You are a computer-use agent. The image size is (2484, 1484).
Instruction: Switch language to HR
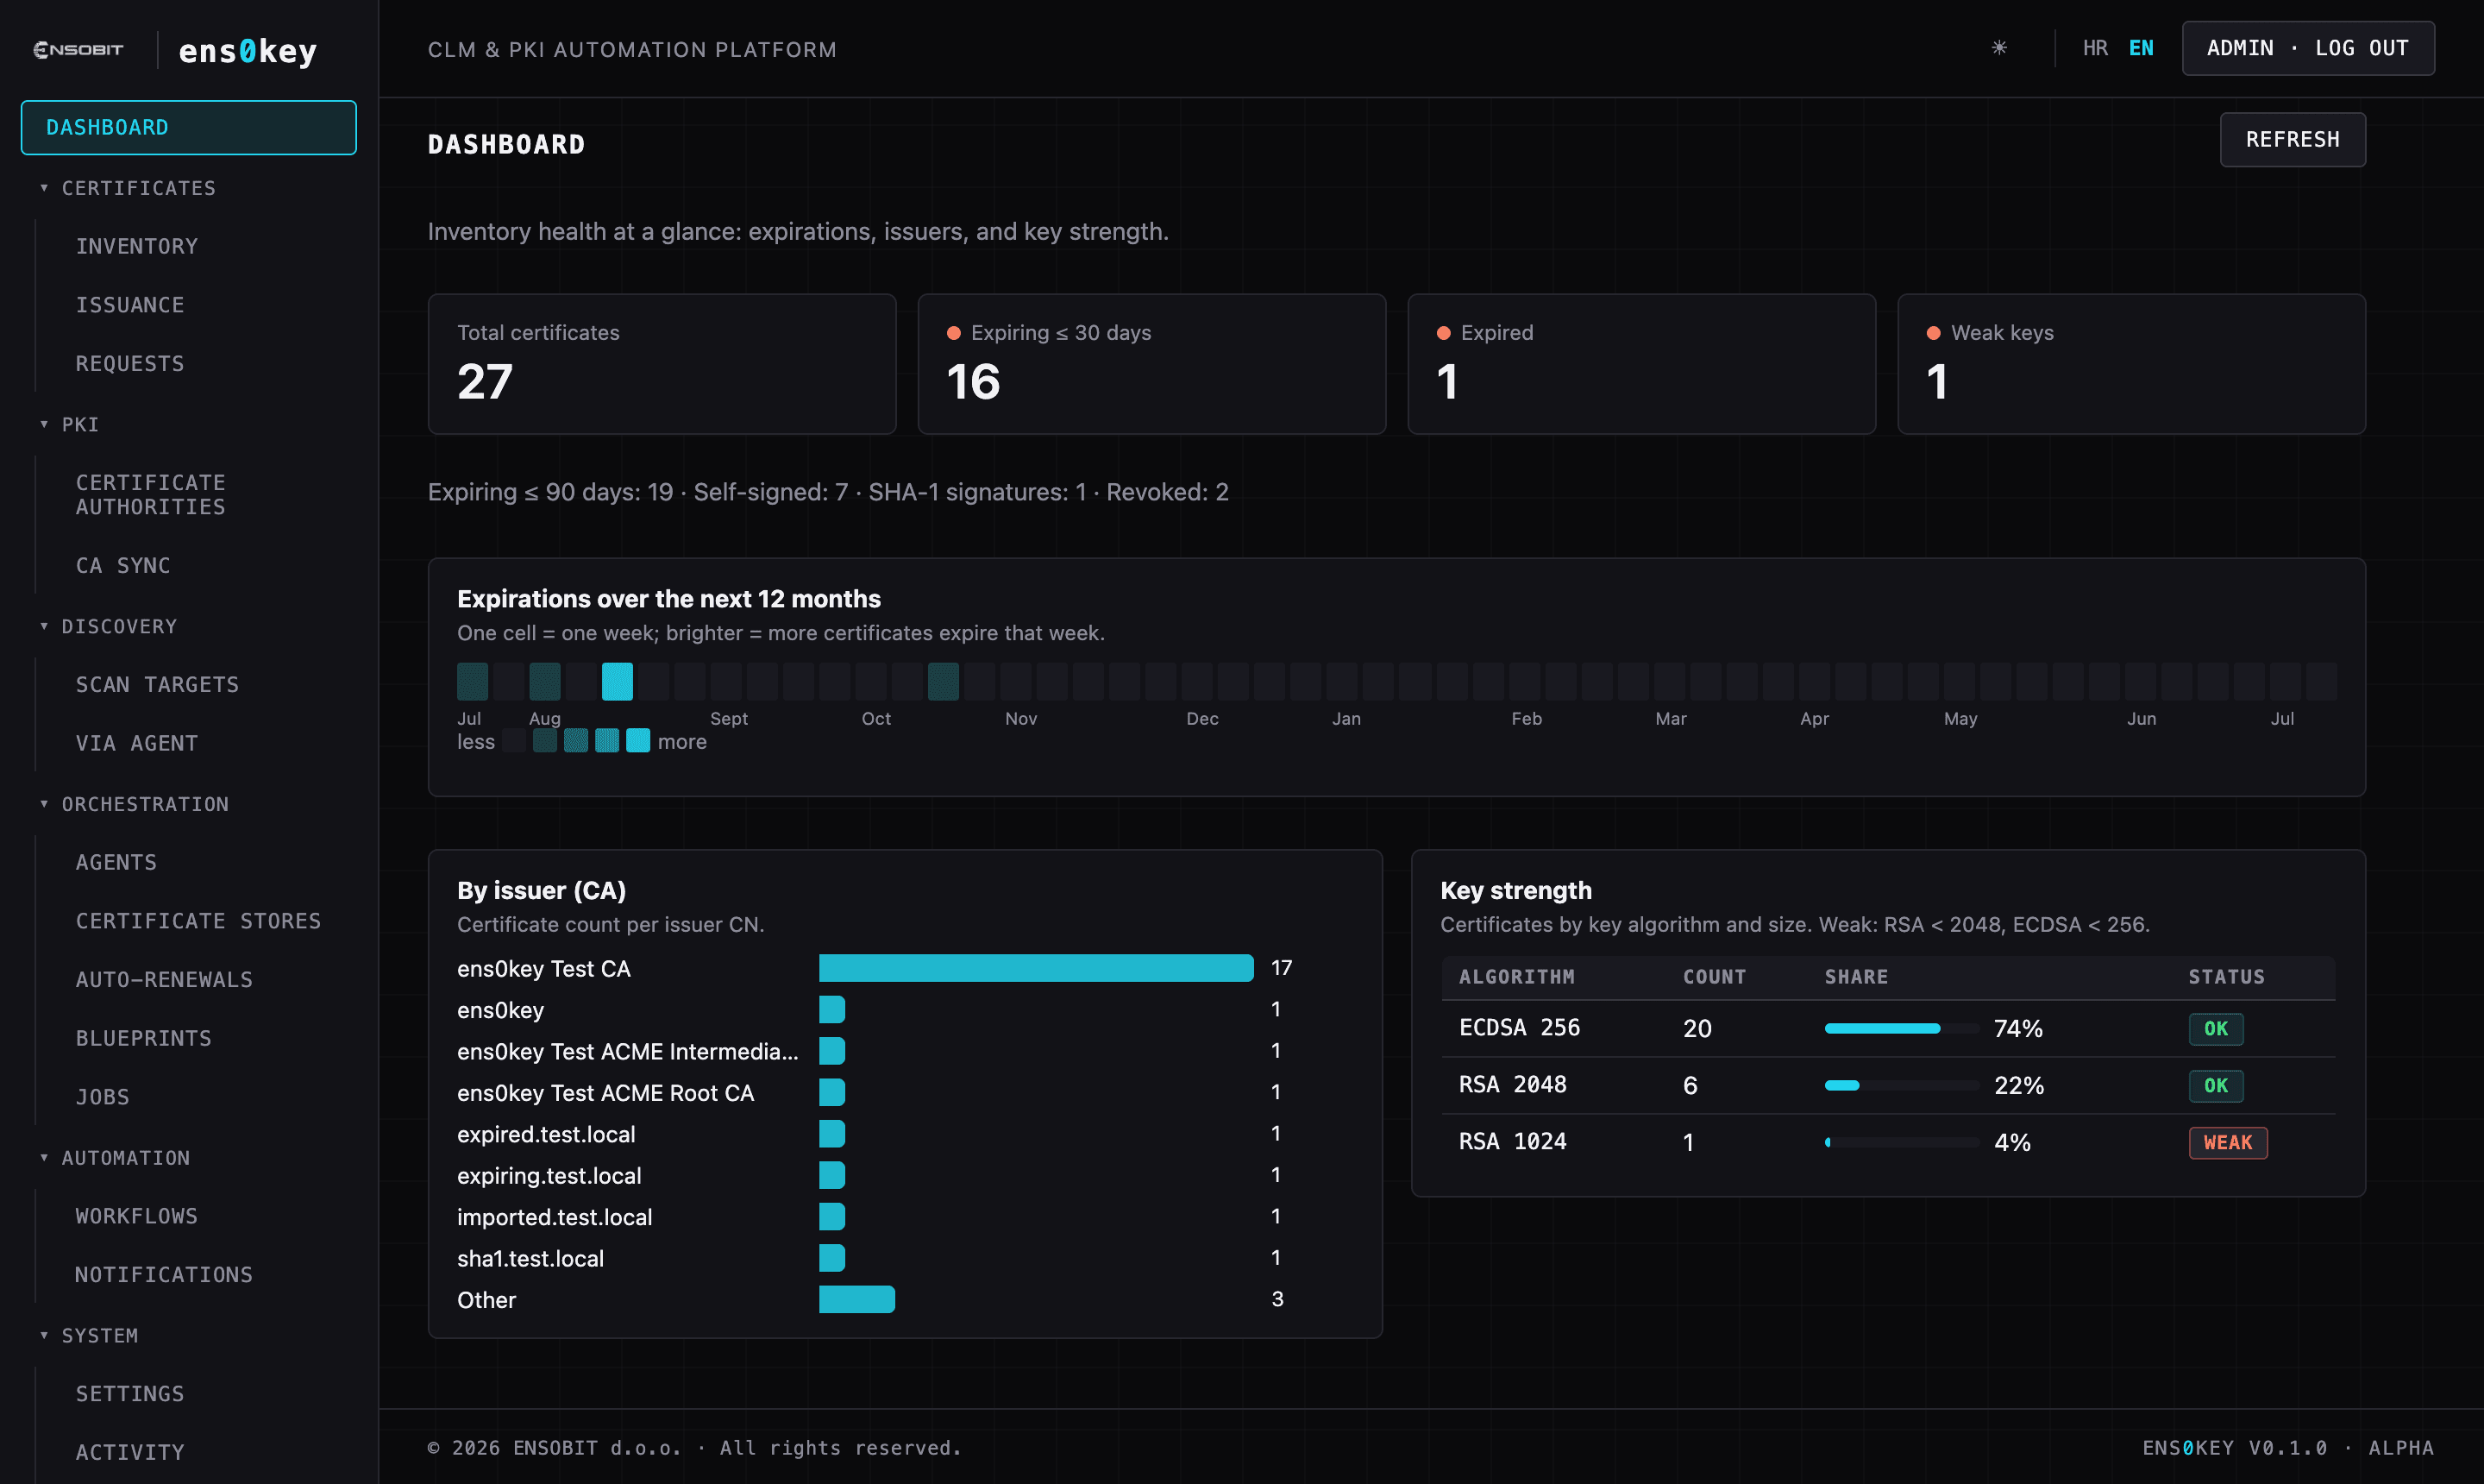2095,48
